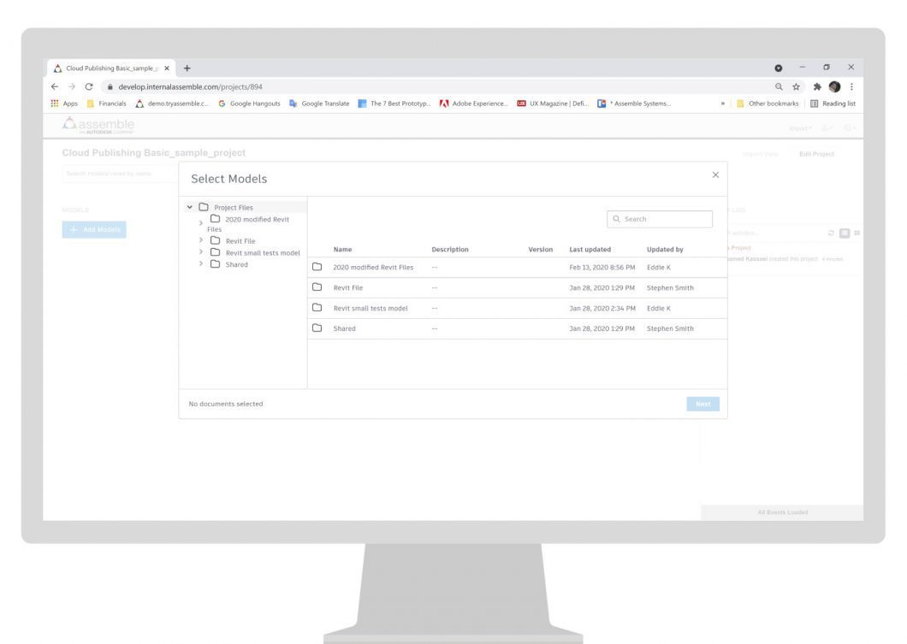
Task: Open the Google Translate bookmark
Action: click(x=319, y=103)
